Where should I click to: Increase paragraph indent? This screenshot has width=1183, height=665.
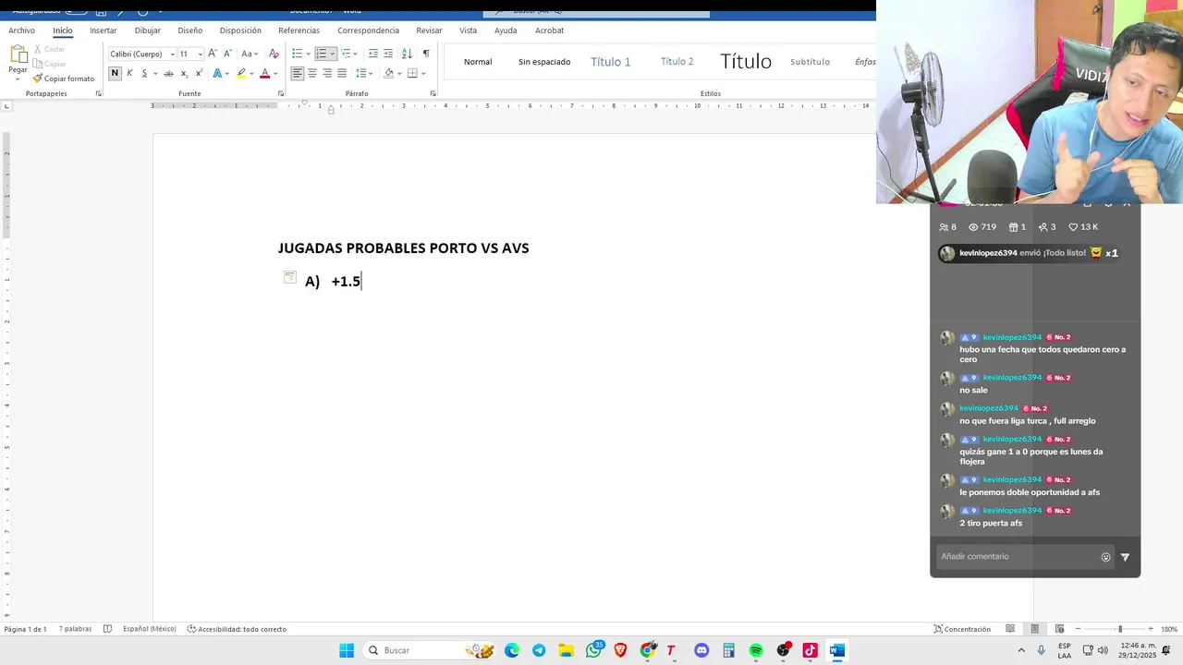point(387,54)
